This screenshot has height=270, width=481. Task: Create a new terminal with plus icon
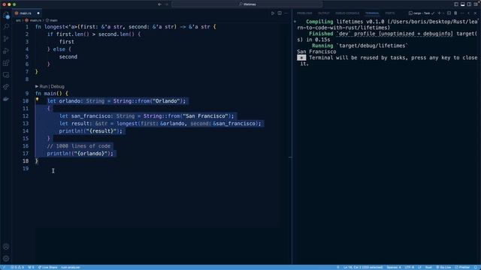coord(439,13)
